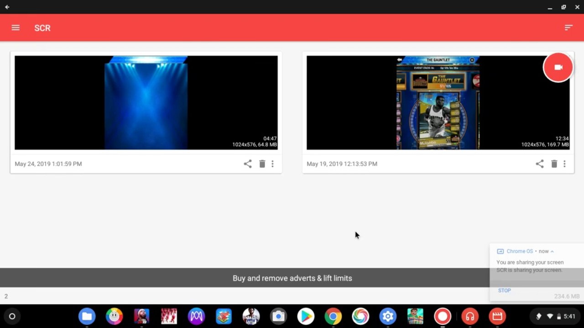Screen dimensions: 584x328
Task: Open the SCR recorder shelf icon
Action: click(x=443, y=316)
